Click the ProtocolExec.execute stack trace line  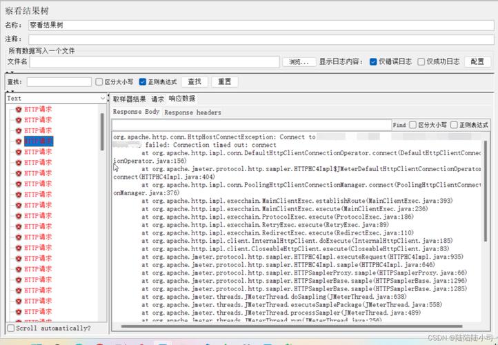(277, 217)
